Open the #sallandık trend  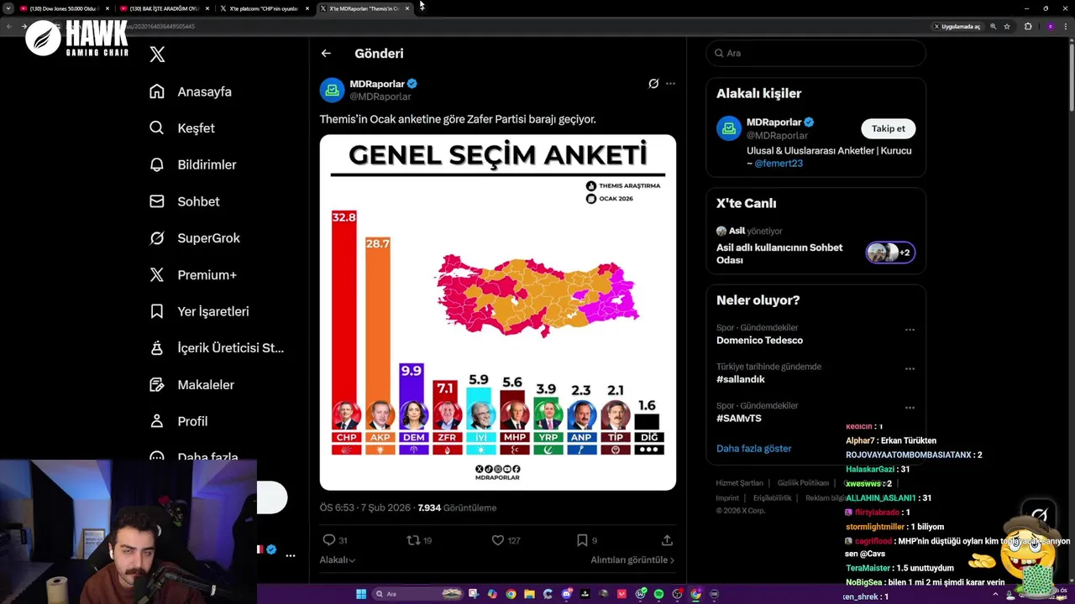click(741, 379)
